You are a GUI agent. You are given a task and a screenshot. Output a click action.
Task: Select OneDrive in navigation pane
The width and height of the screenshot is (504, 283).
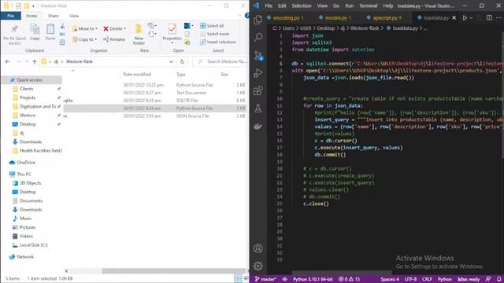[x=26, y=163]
